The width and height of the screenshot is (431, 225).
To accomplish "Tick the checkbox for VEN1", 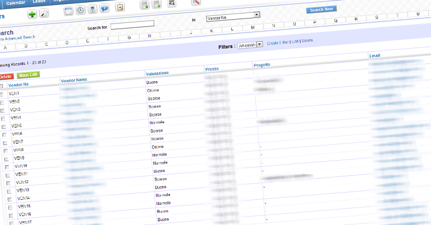I will tap(2, 94).
